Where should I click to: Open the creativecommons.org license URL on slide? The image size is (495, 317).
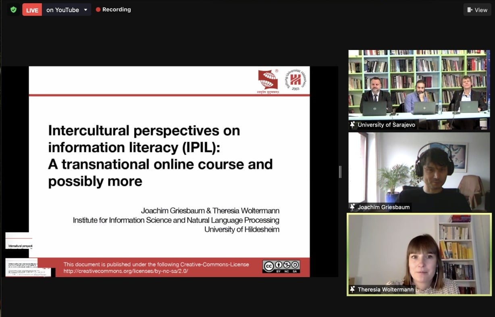(126, 271)
